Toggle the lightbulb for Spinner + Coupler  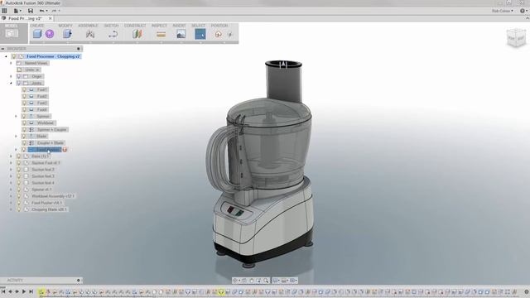[x=24, y=130]
